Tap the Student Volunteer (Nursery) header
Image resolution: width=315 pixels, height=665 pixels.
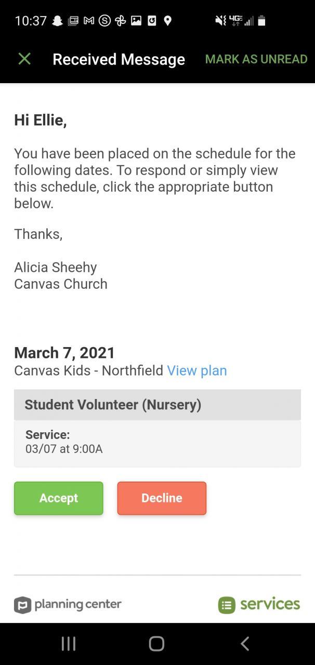tap(157, 405)
